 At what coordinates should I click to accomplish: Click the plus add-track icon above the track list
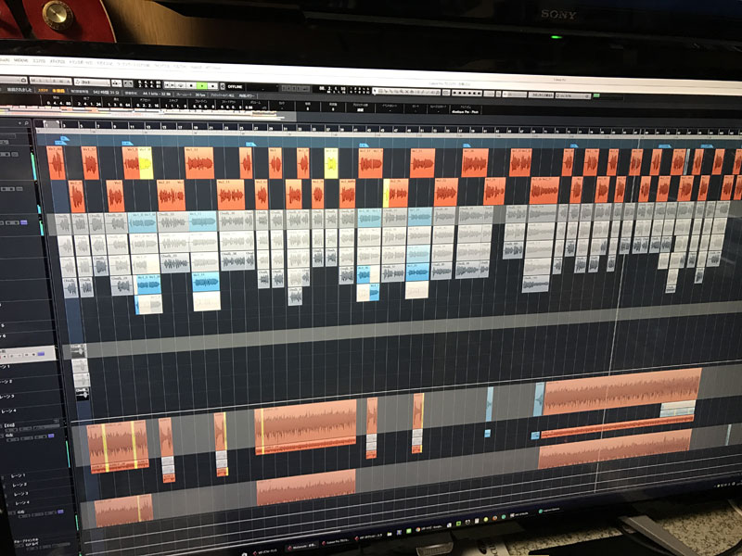(x=19, y=123)
